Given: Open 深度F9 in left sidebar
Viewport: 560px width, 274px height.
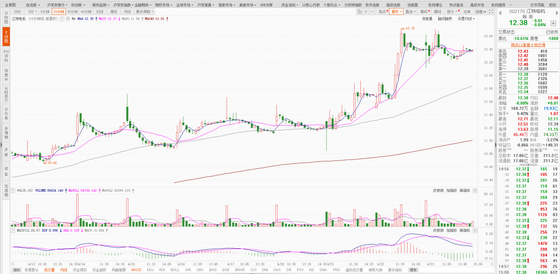Looking at the screenshot, I should click(7, 76).
